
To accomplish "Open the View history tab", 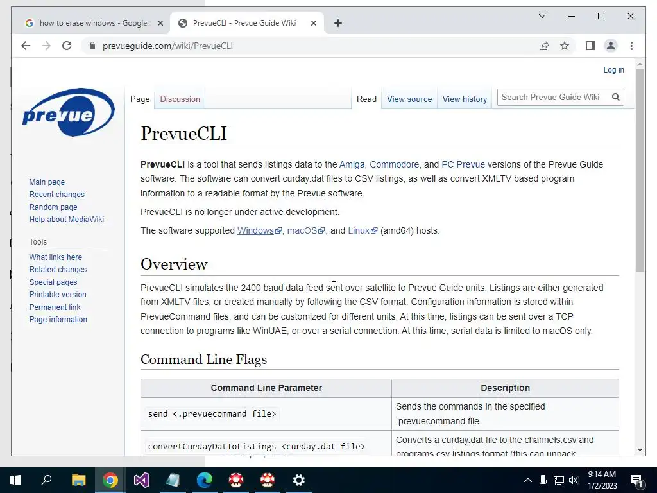I will tap(465, 99).
